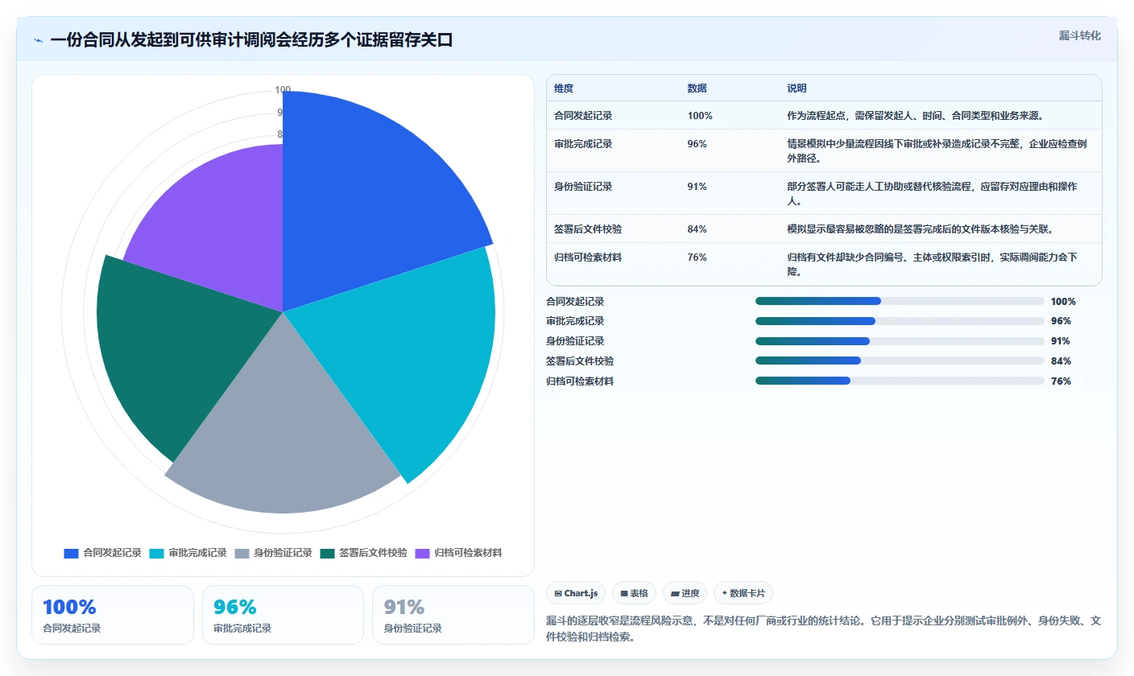Click the 归档可检索材料 76% progress bar
The image size is (1134, 676).
[x=900, y=381]
